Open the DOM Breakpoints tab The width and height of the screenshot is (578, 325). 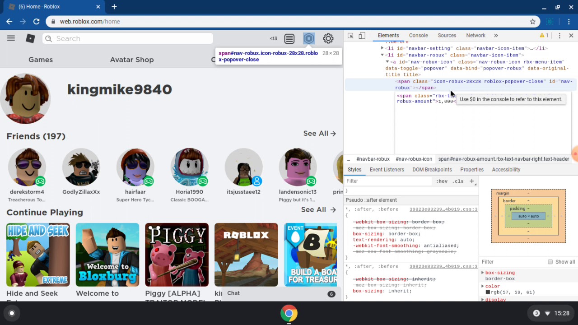coord(432,170)
